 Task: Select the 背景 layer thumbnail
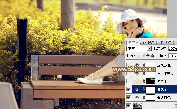point(137,106)
